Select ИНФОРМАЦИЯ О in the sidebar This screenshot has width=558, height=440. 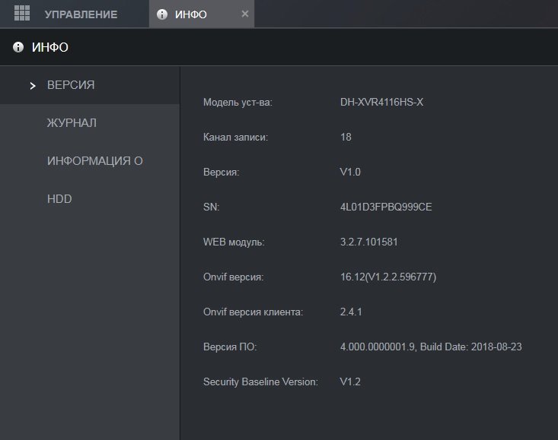[94, 161]
